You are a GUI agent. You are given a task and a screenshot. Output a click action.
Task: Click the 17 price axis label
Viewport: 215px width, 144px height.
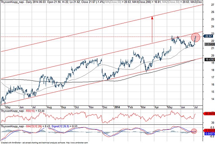pos(213,77)
